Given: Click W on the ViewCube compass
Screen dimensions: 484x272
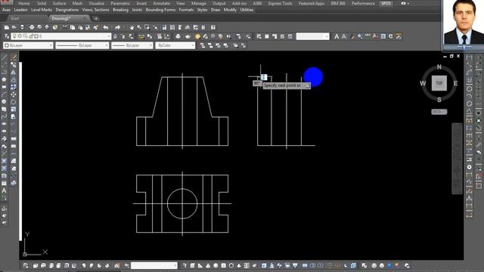Looking at the screenshot, I should click(x=423, y=83).
